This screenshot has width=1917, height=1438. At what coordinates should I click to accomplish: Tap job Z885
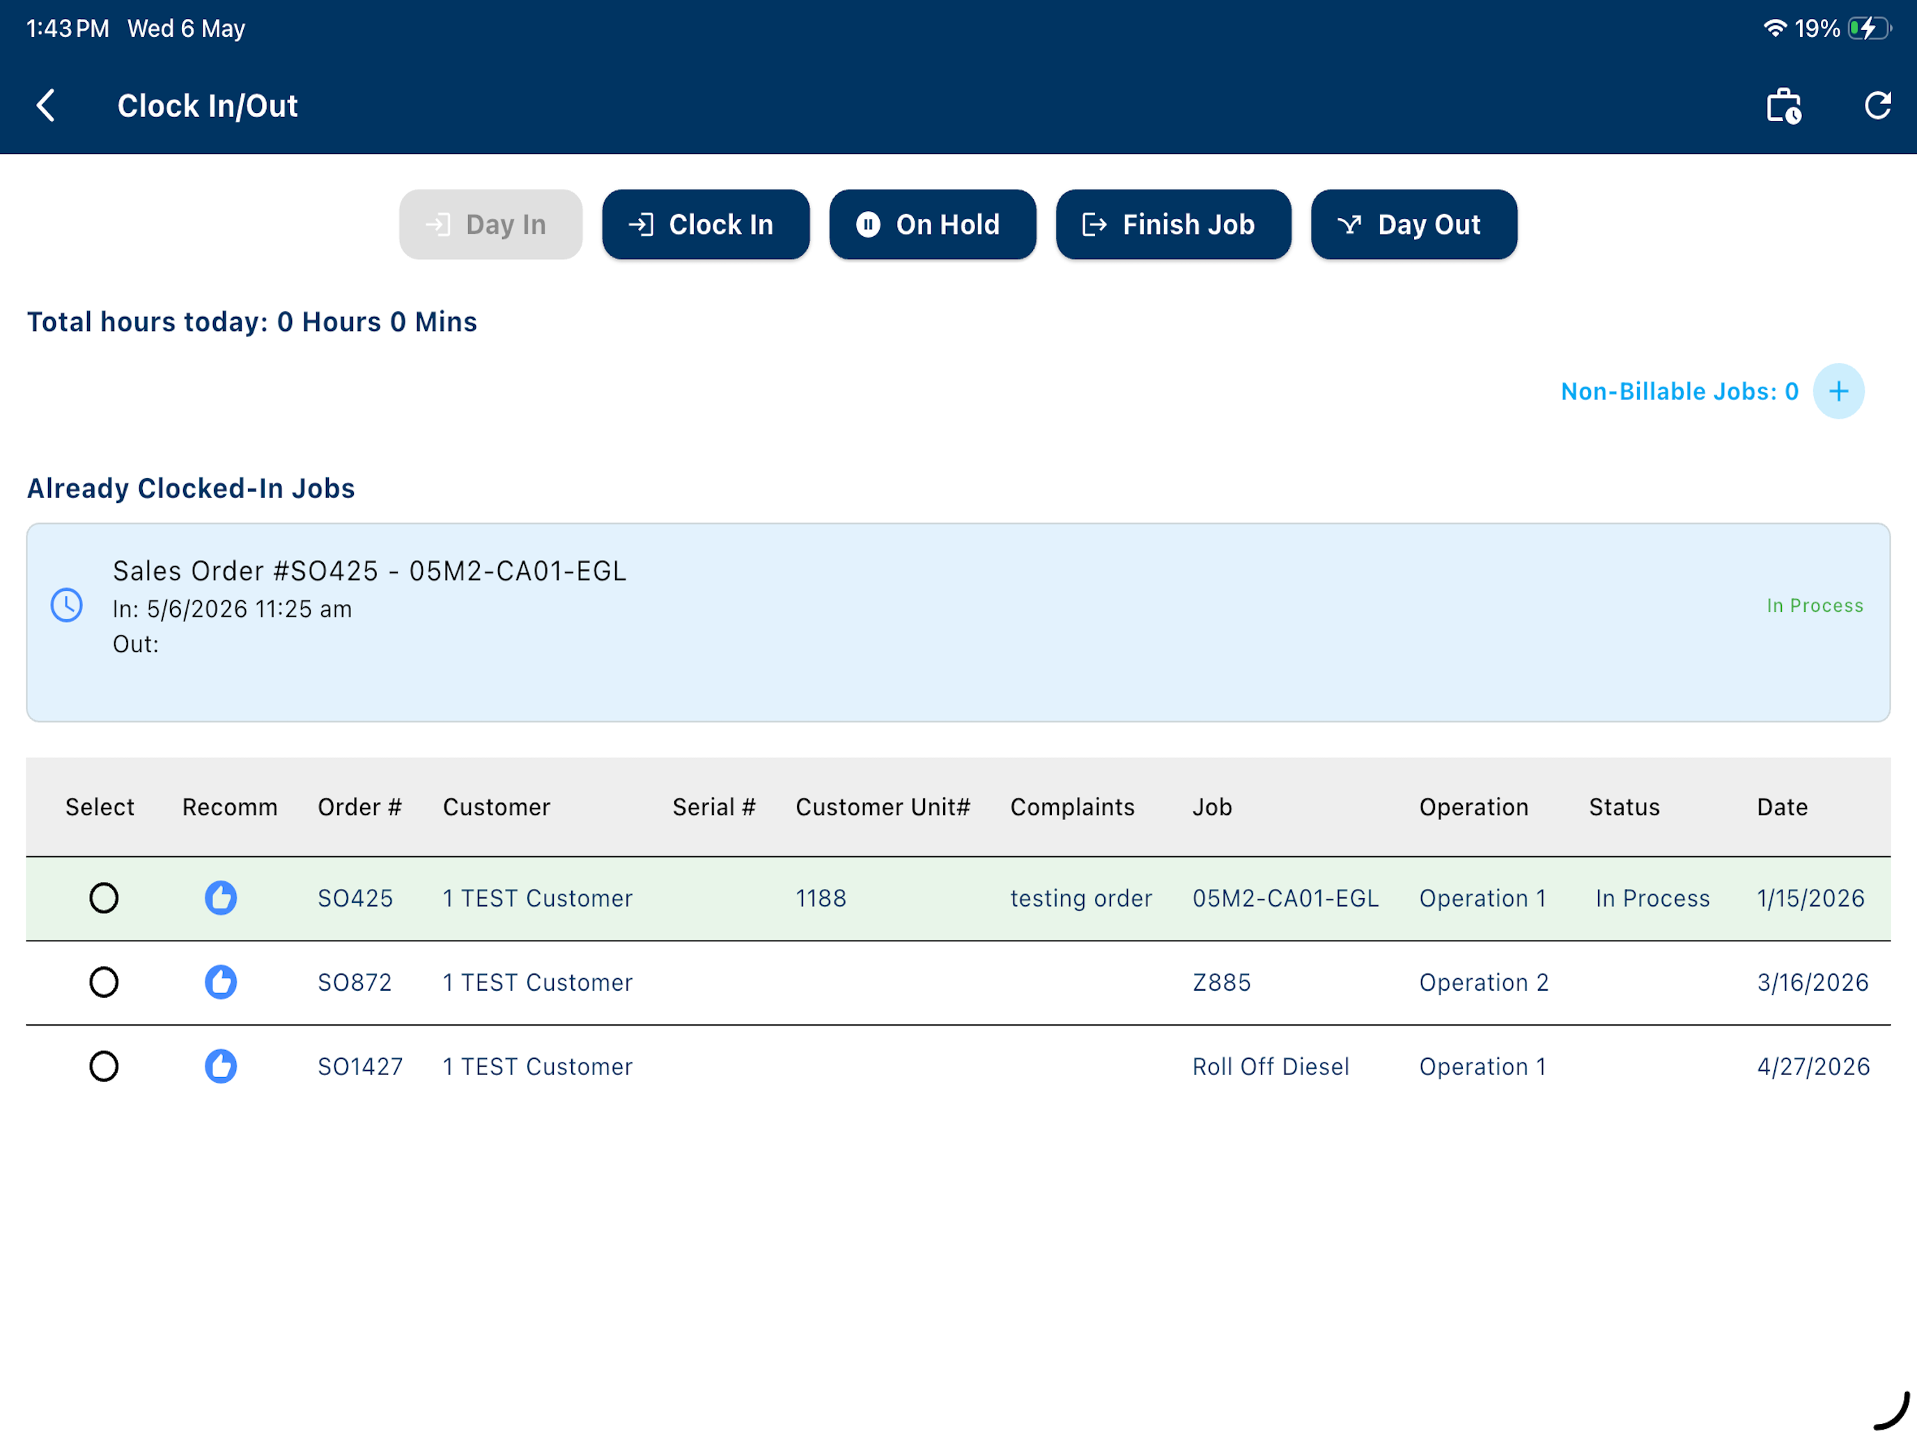tap(1221, 982)
